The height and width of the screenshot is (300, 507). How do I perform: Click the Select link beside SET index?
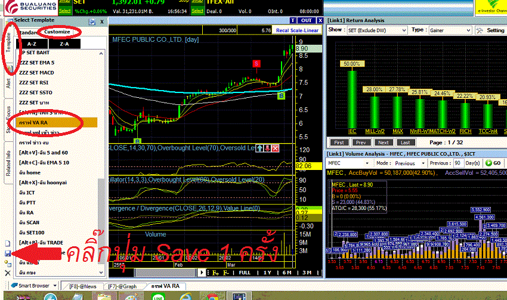(x=64, y=11)
